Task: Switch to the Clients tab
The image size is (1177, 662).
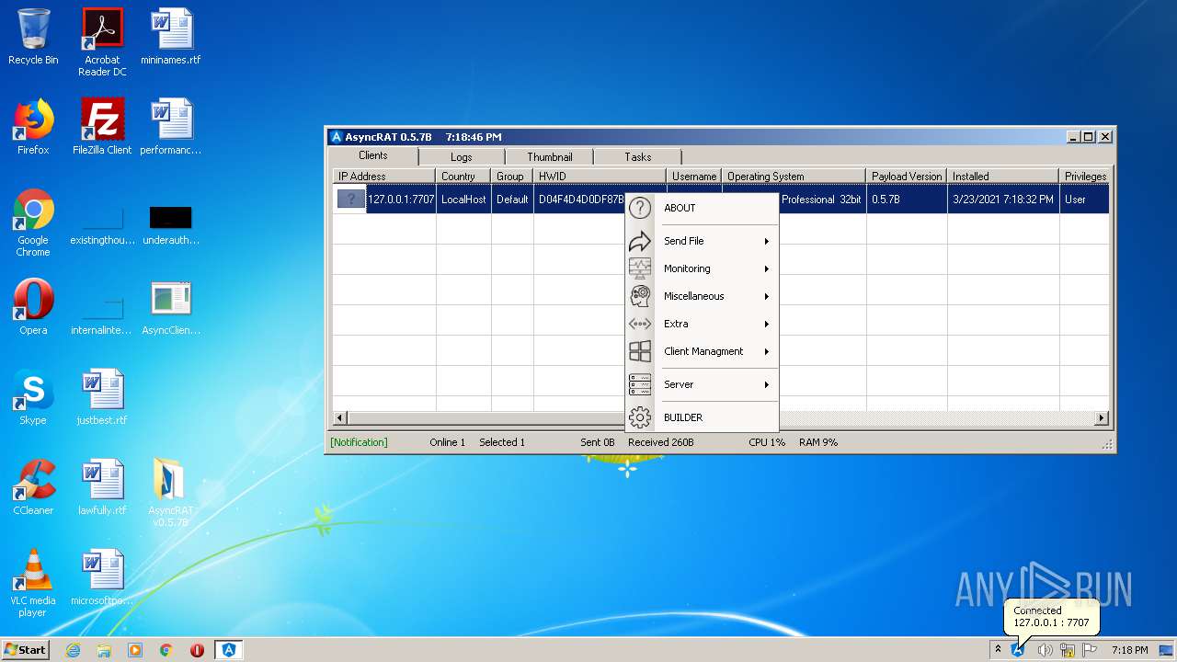Action: tap(373, 155)
